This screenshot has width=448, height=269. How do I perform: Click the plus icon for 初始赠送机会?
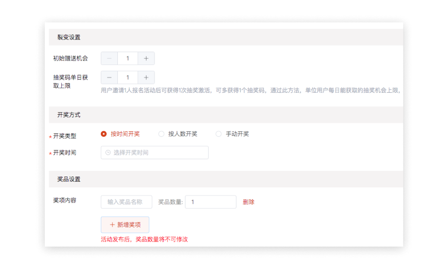pos(146,58)
